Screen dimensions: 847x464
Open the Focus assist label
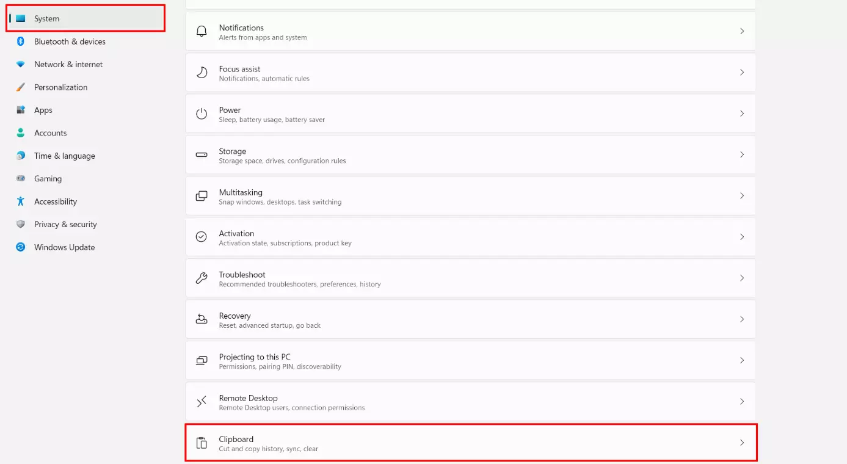point(239,69)
